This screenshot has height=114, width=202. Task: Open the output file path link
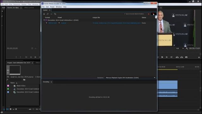point(116,23)
